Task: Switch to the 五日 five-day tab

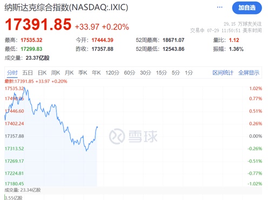Action: [x=28, y=73]
